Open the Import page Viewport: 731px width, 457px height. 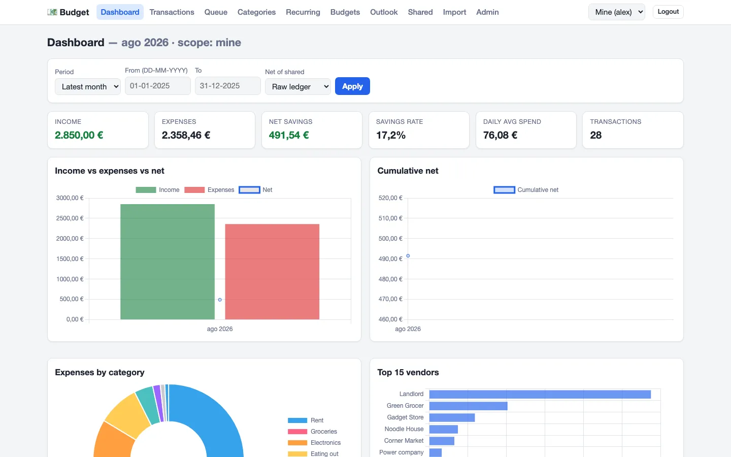[x=454, y=12]
